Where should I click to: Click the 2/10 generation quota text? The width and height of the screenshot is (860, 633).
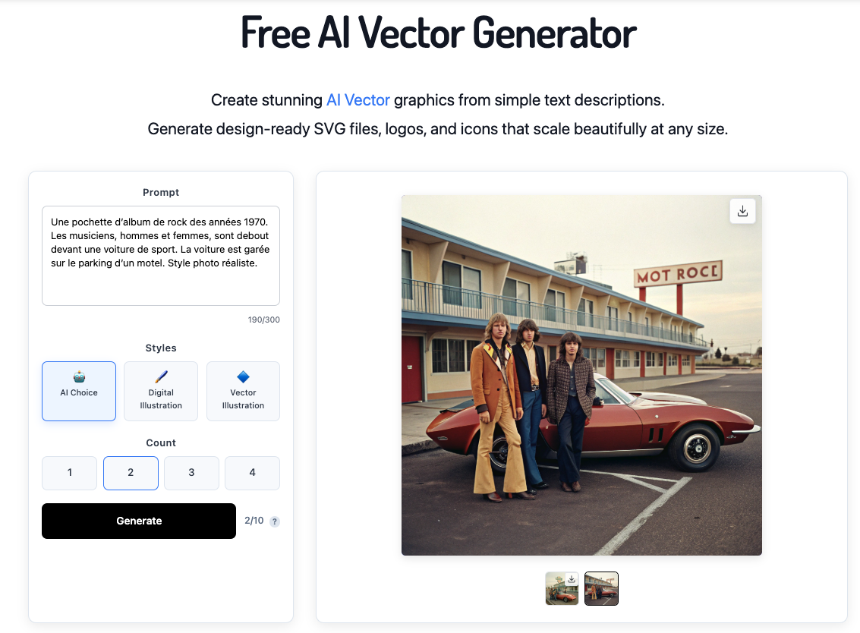pyautogui.click(x=254, y=521)
